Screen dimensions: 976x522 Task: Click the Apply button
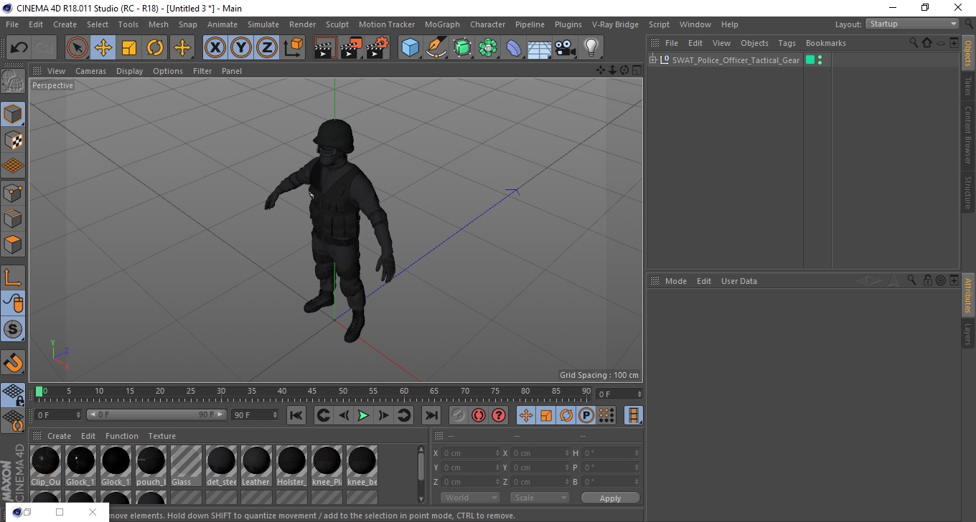(610, 498)
